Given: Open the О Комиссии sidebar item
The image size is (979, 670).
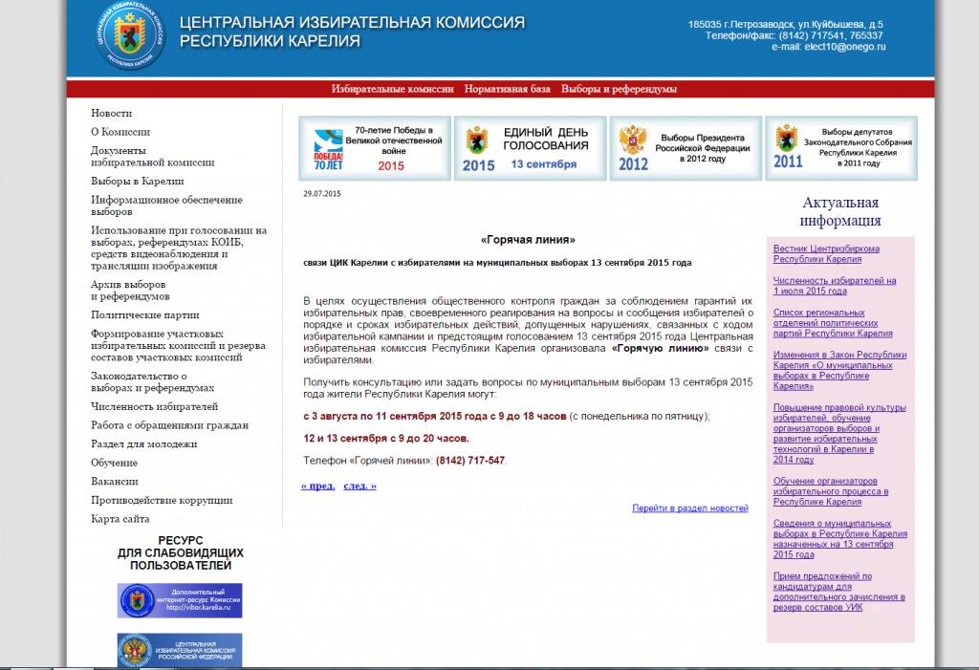Looking at the screenshot, I should click(120, 132).
